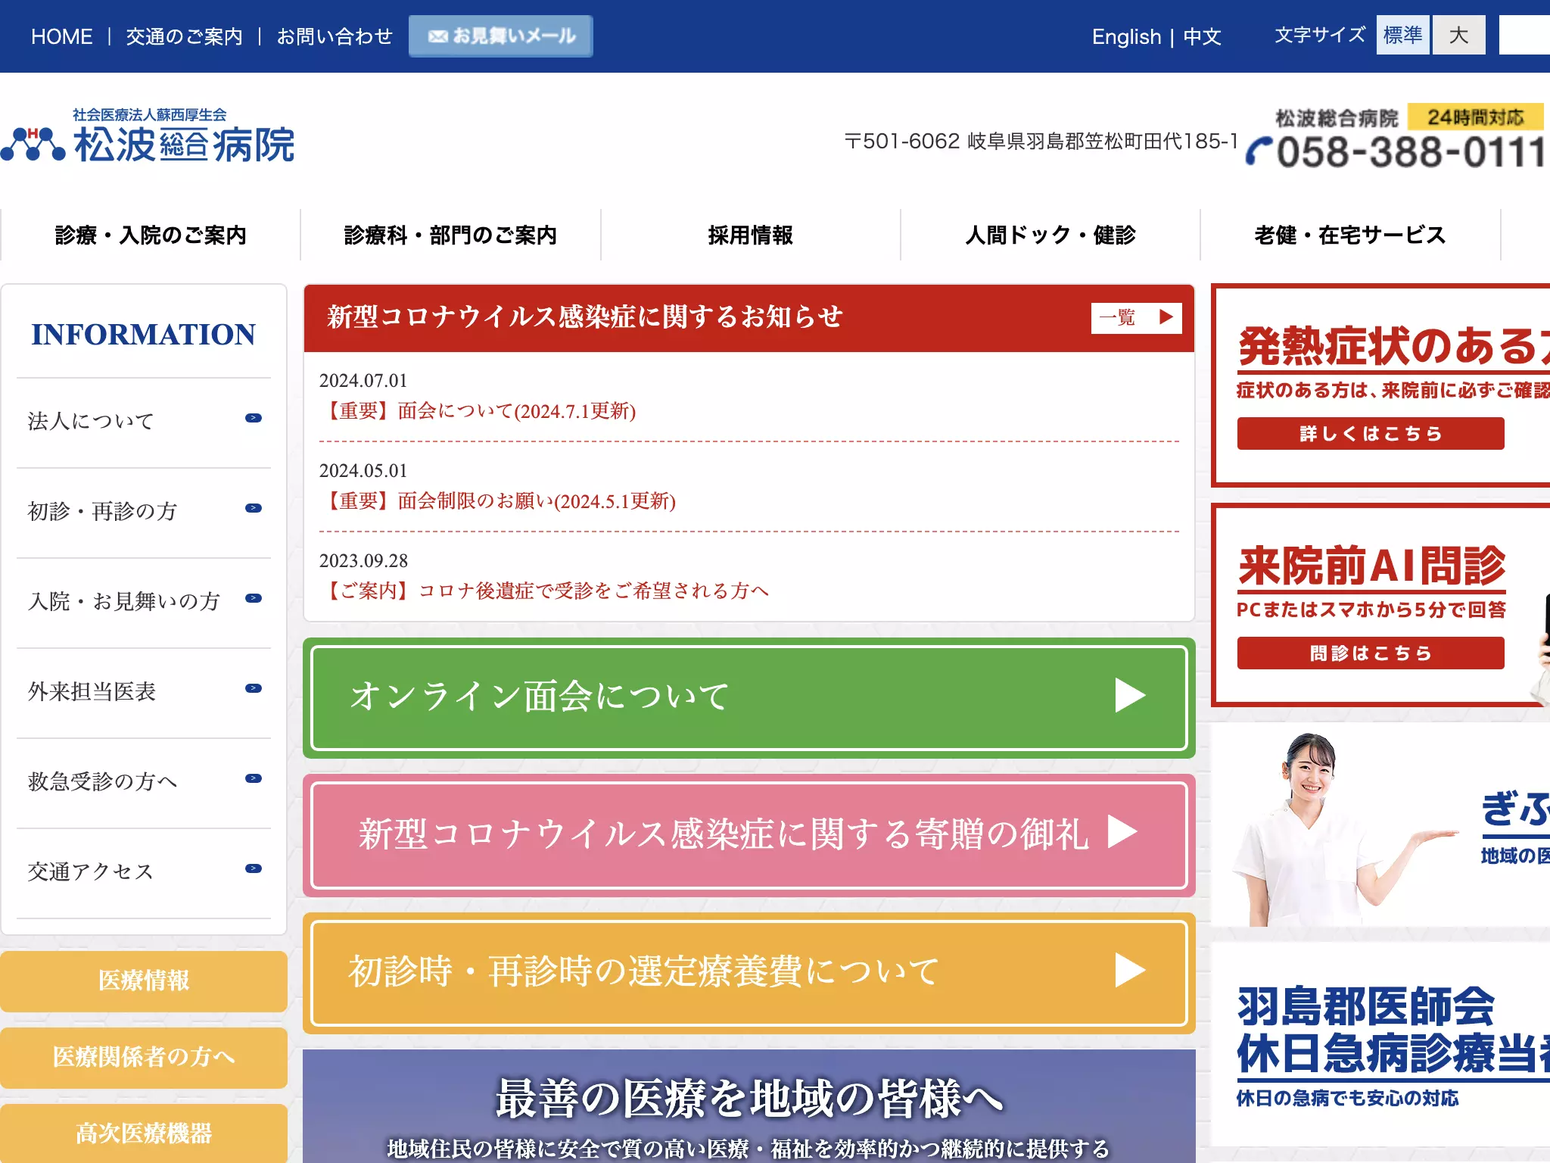
Task: Open 人間ドック・健診 menu
Action: [1050, 235]
